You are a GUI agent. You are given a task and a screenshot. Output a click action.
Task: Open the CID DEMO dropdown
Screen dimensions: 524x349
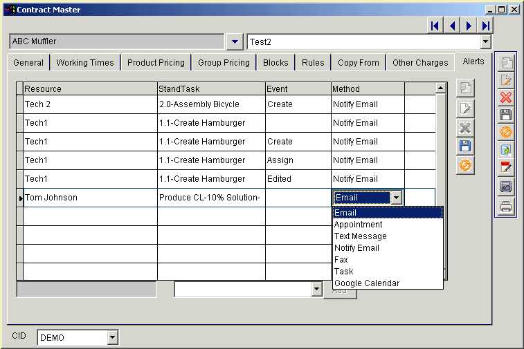(x=113, y=338)
